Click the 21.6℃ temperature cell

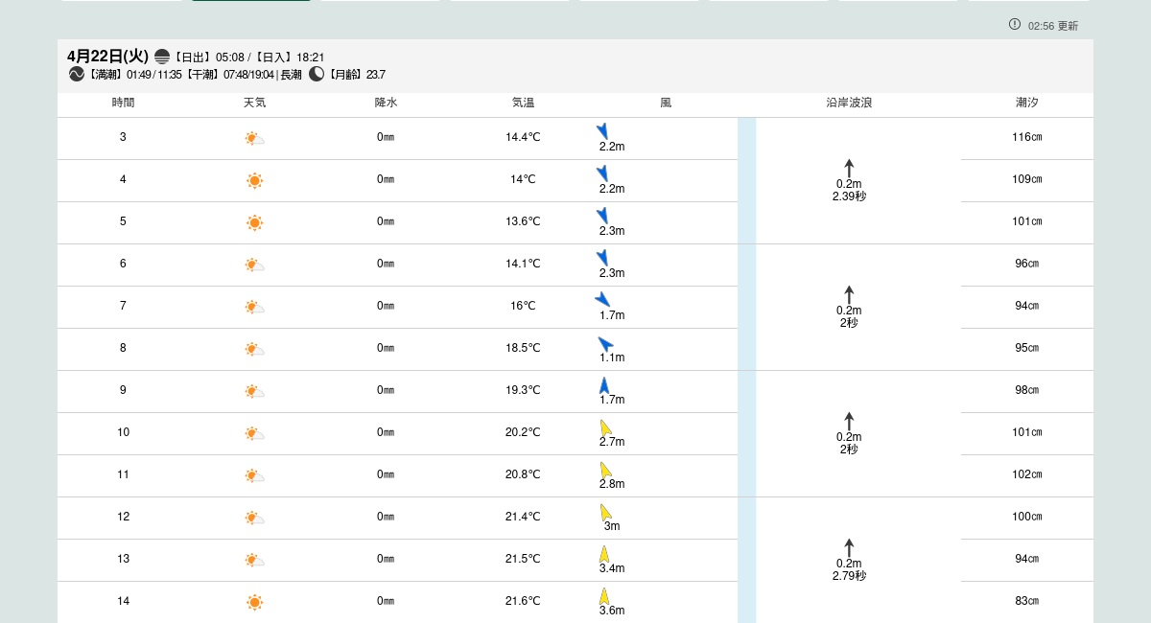tap(523, 601)
